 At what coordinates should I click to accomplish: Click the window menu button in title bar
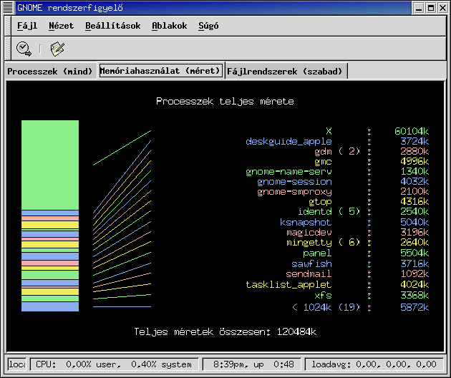pos(8,8)
